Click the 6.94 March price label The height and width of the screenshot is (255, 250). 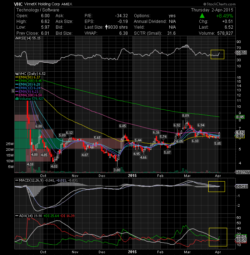201,125
